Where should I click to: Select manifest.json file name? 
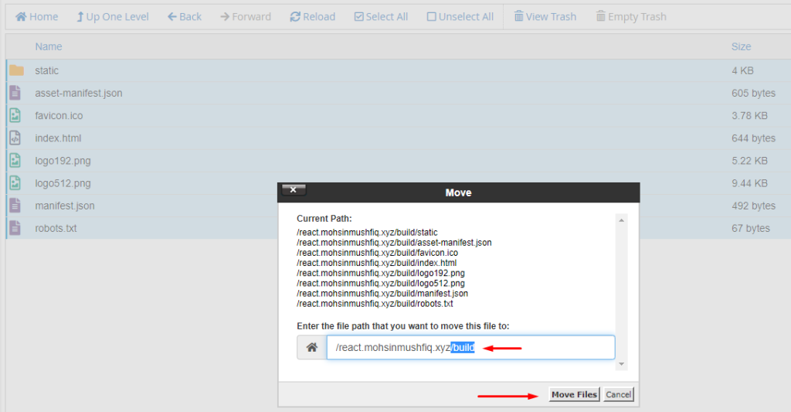click(65, 206)
